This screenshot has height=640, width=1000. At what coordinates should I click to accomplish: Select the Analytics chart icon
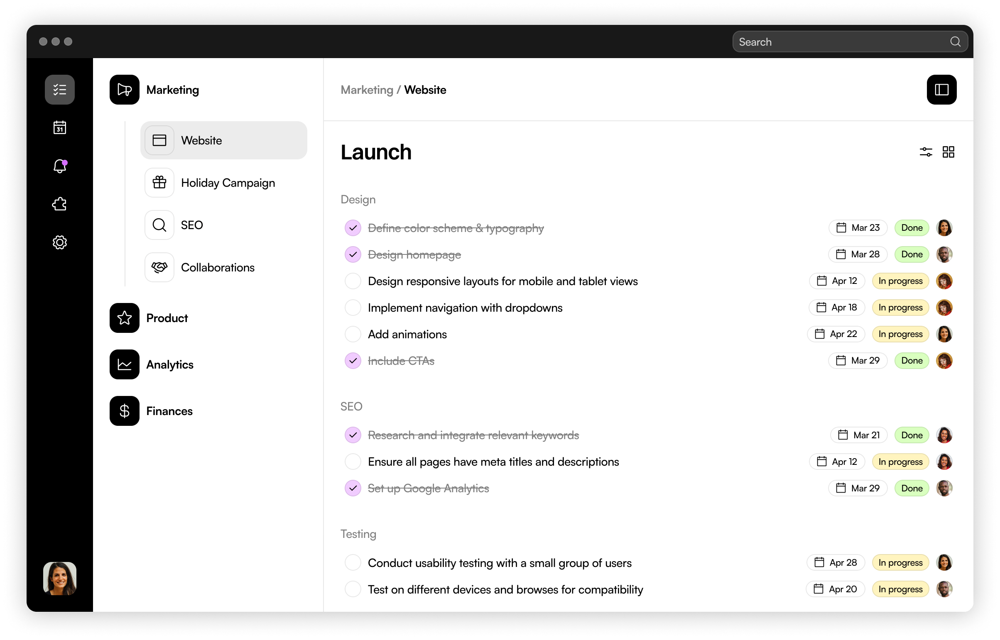124,364
